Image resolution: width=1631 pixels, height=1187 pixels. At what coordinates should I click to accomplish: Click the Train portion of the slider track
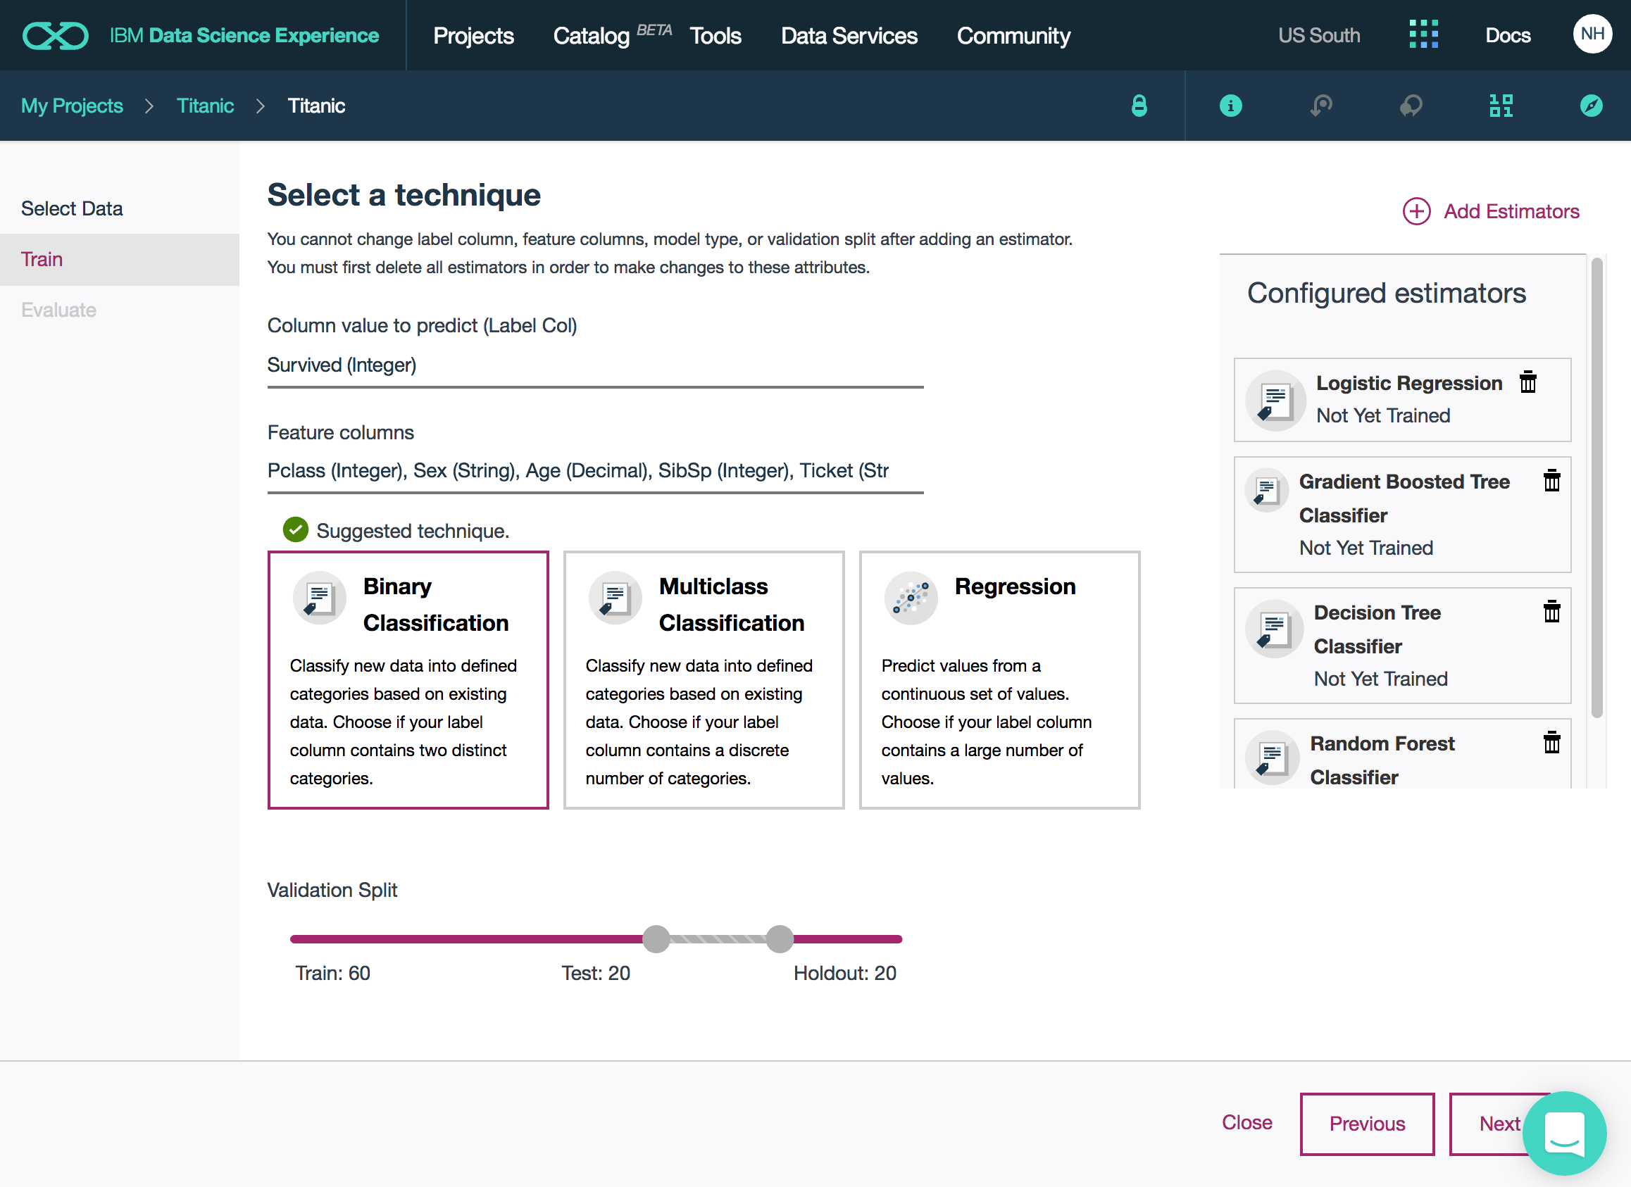tap(466, 939)
